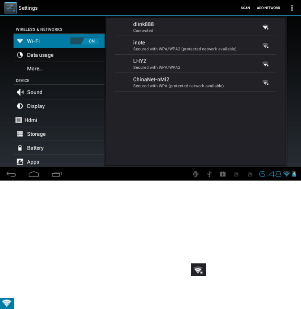The image size is (301, 309).
Task: Click the standalone secured Wi-Fi icon below
Action: point(198,270)
